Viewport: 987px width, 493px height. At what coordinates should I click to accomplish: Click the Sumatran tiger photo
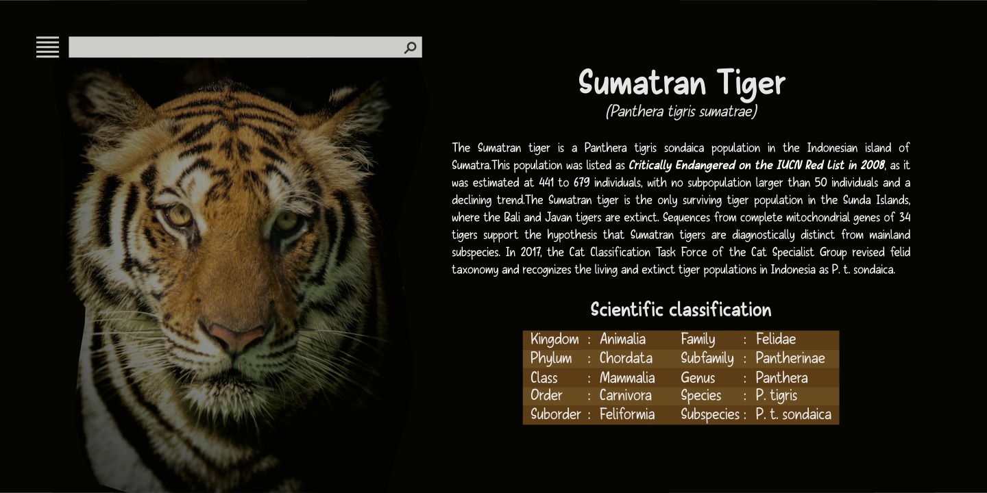[x=233, y=274]
